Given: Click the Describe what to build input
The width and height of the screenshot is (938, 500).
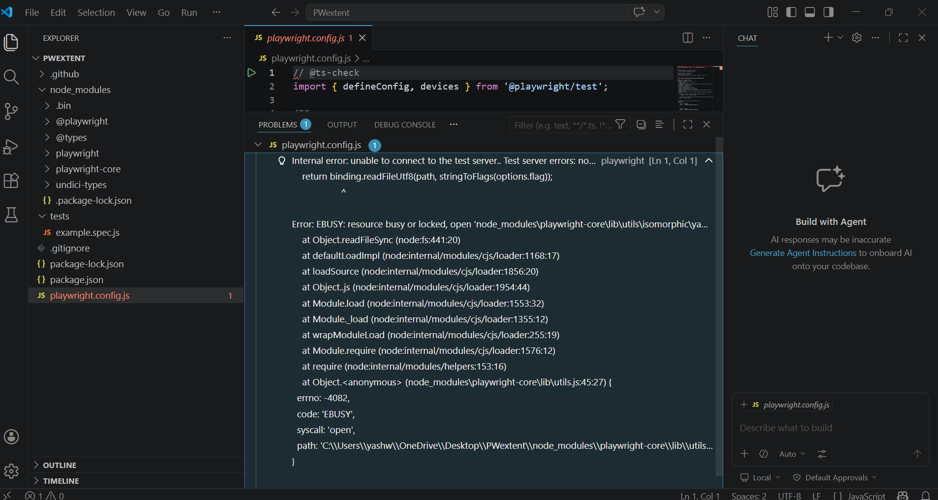Looking at the screenshot, I should [x=830, y=428].
